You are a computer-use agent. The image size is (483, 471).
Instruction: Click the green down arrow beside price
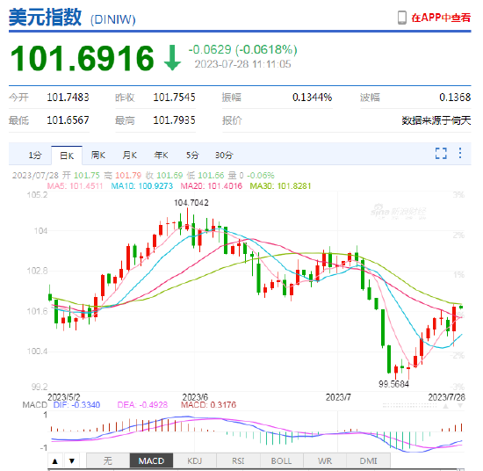pos(172,58)
